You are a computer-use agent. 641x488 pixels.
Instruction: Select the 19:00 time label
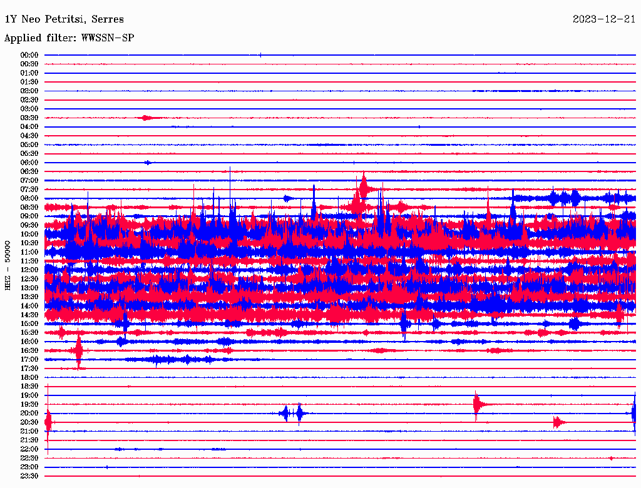point(29,395)
